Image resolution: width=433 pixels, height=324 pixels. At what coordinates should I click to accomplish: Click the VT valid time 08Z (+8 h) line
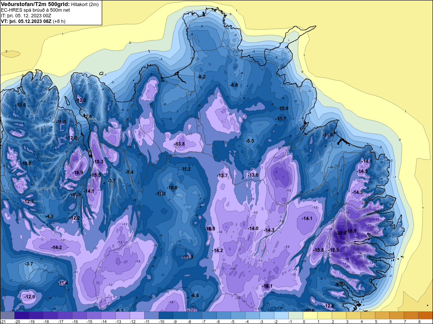(x=33, y=21)
